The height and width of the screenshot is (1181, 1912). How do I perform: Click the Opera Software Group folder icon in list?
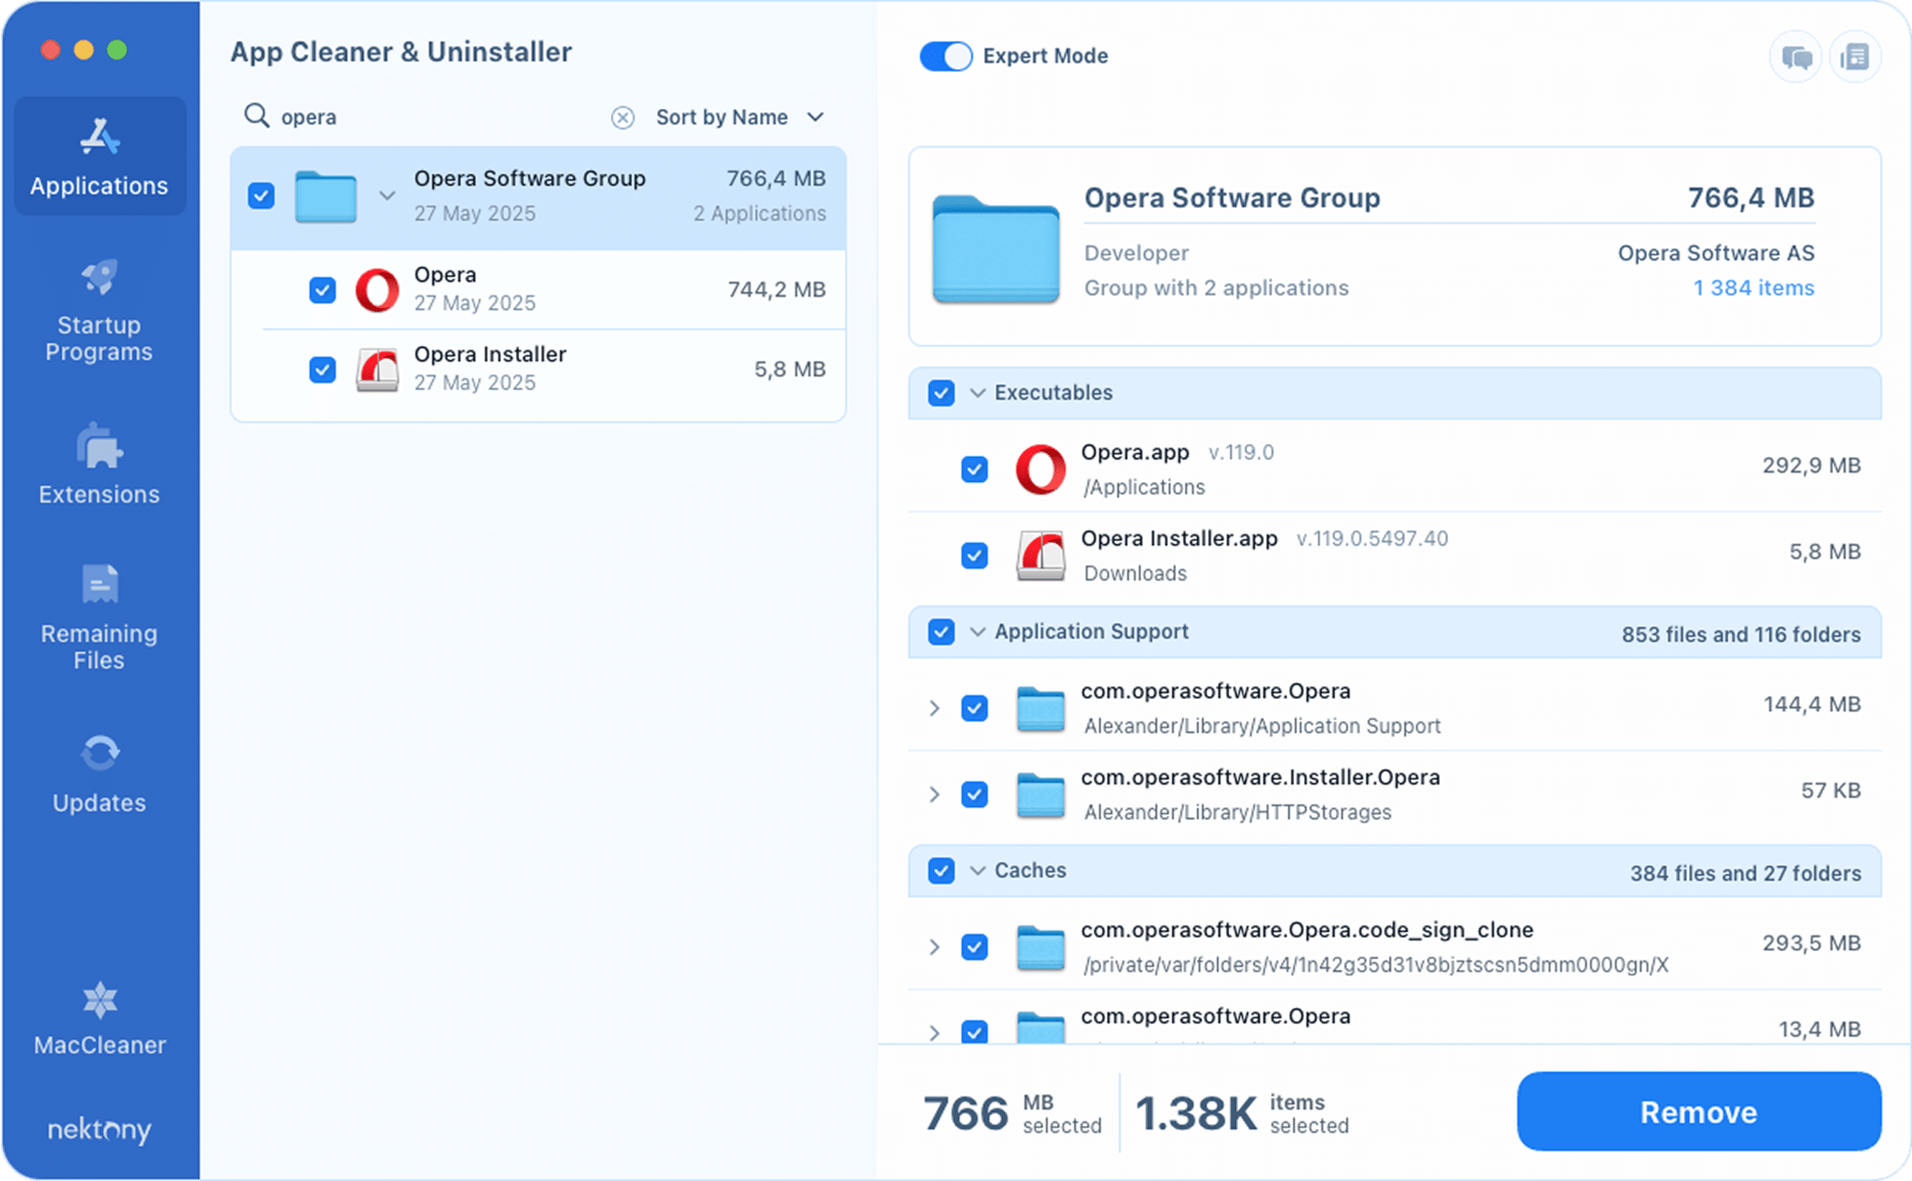pyautogui.click(x=326, y=197)
